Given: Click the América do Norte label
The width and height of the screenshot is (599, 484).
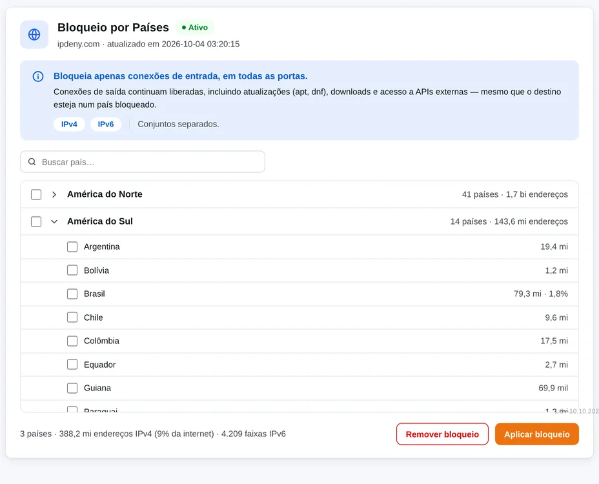Looking at the screenshot, I should [105, 194].
